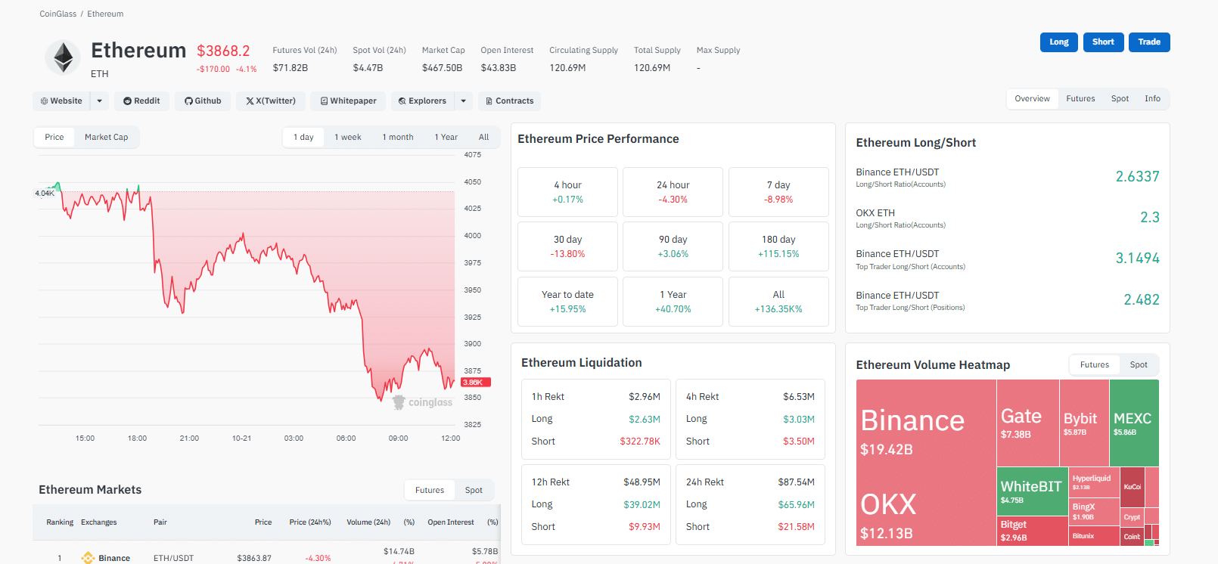Switch the chart to Market Cap view
This screenshot has width=1218, height=564.
pyautogui.click(x=106, y=137)
